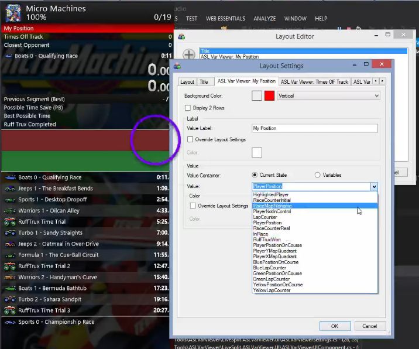Click the Value Label text field

315,128
